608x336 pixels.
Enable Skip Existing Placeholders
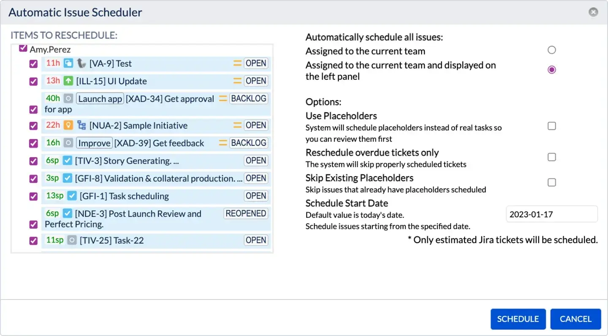coord(551,182)
